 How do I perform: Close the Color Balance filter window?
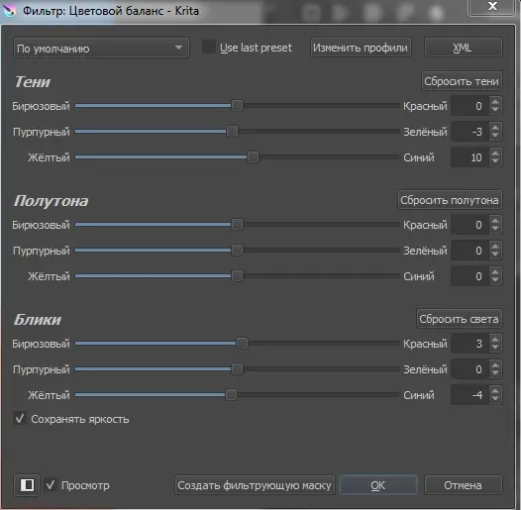492,7
